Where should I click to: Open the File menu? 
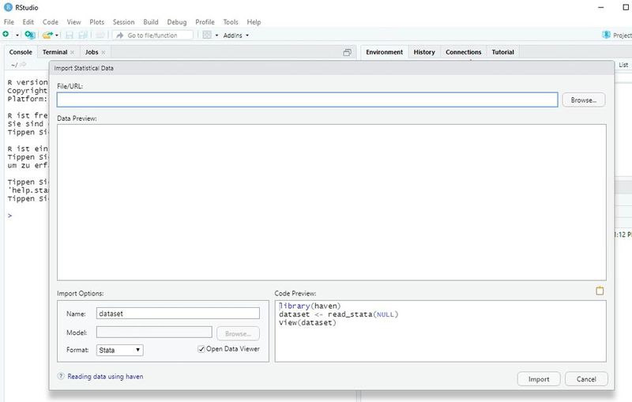coord(9,22)
